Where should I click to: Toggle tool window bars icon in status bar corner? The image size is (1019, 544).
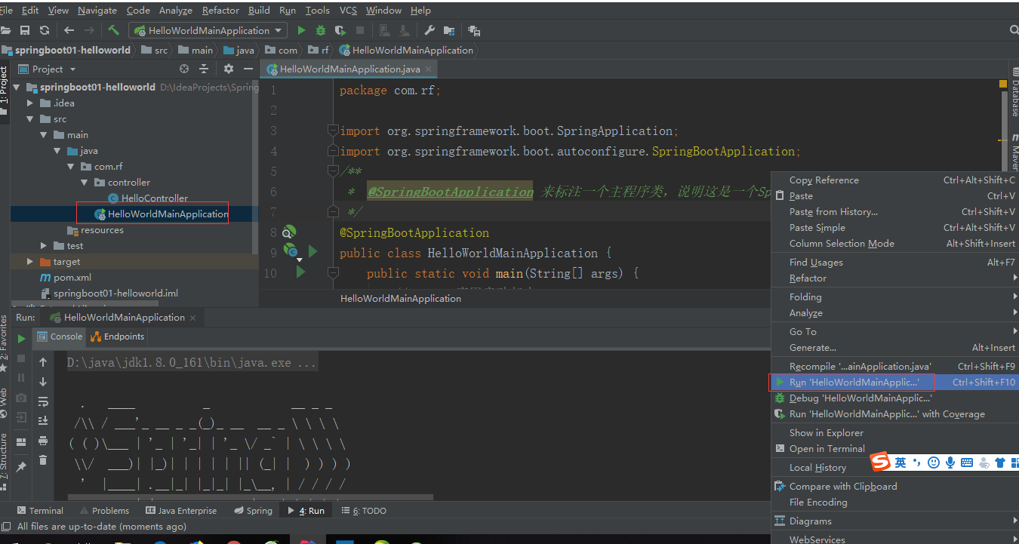point(5,527)
